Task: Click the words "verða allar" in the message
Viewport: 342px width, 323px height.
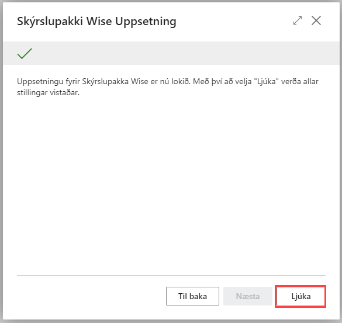Action: pos(300,82)
